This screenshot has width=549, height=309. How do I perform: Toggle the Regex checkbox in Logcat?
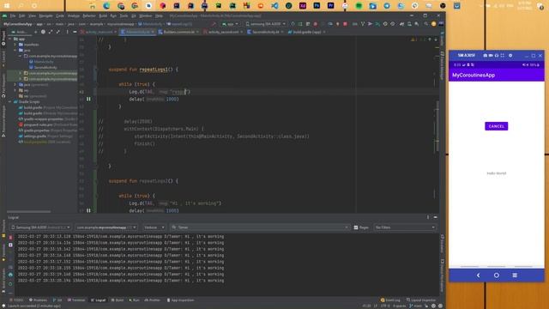(x=356, y=227)
